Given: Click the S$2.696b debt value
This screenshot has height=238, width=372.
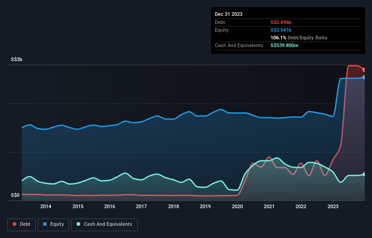Looking at the screenshot, I should (x=281, y=22).
